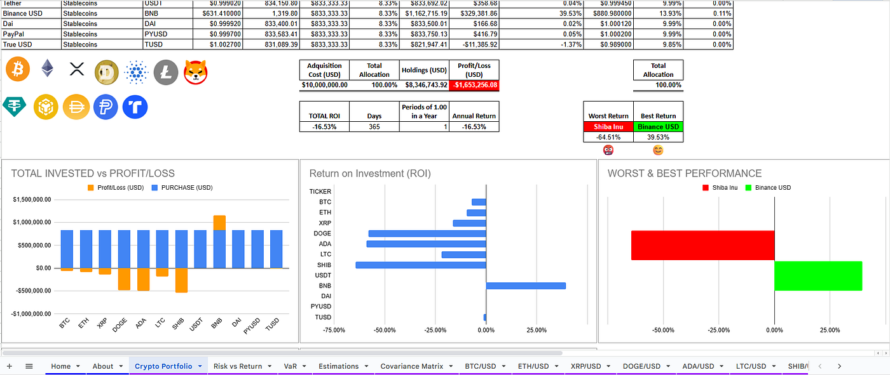Image resolution: width=890 pixels, height=375 pixels.
Task: Select the TOTAL INVESTED vs PROFIT/LOSS title
Action: pos(93,173)
